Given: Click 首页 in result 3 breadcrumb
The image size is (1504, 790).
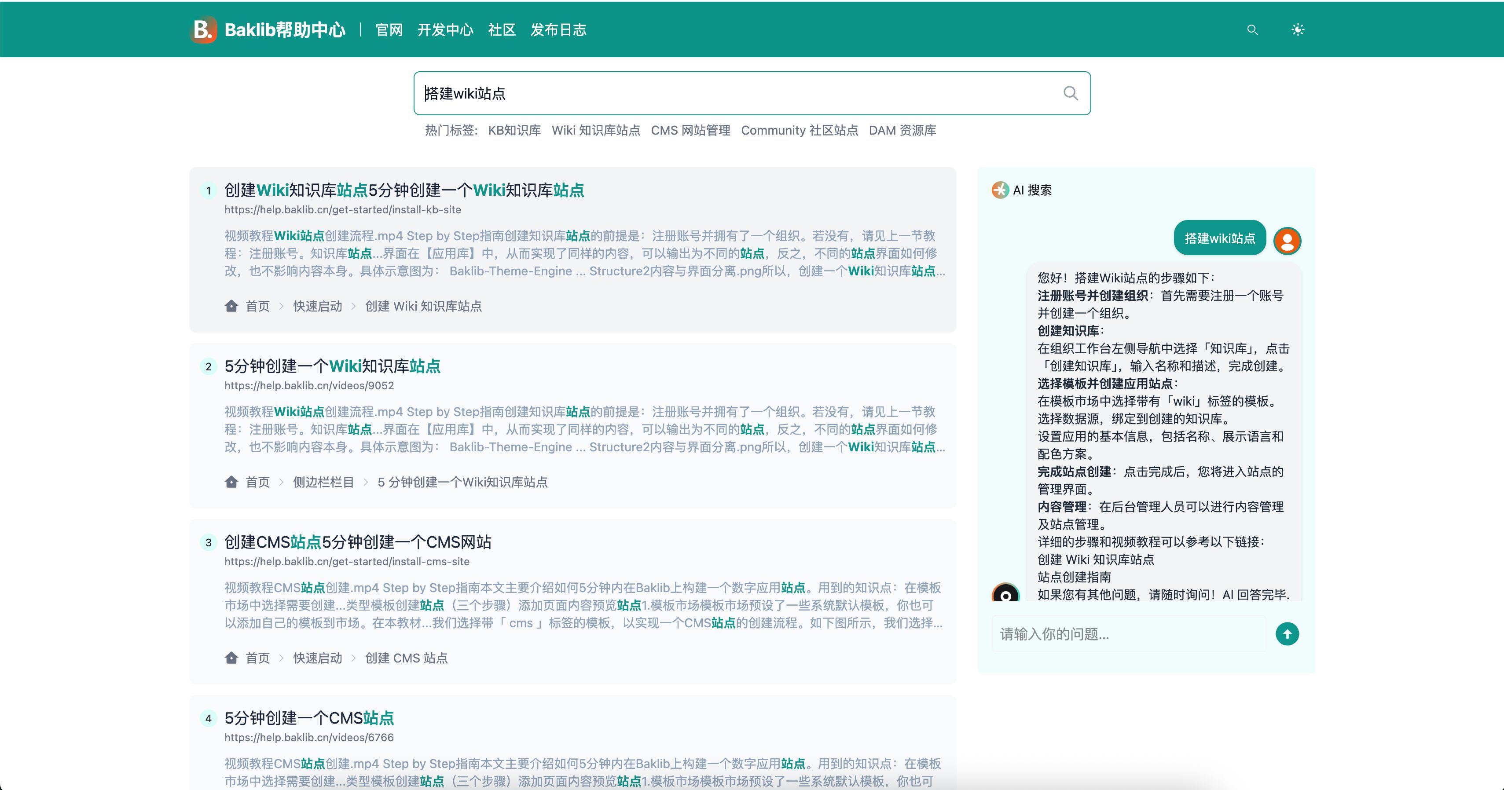Looking at the screenshot, I should click(257, 658).
